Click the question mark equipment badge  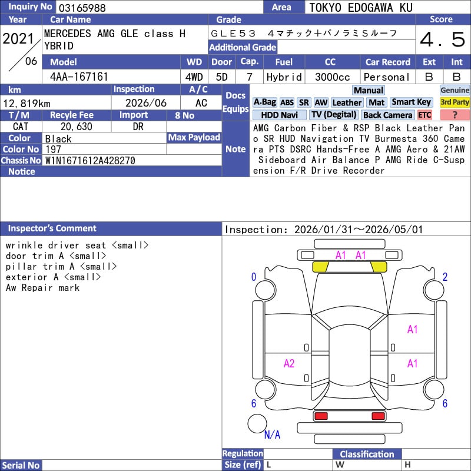click(x=455, y=115)
